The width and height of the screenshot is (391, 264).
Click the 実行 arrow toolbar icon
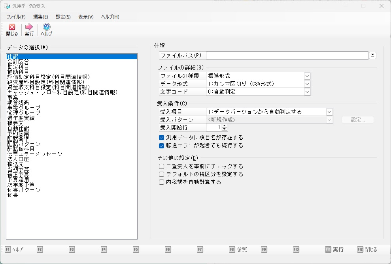pos(29,27)
